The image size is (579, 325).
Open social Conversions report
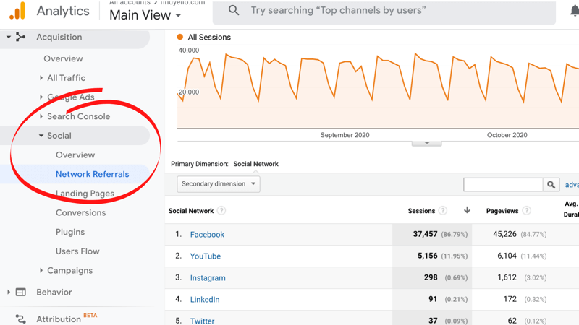tap(80, 212)
